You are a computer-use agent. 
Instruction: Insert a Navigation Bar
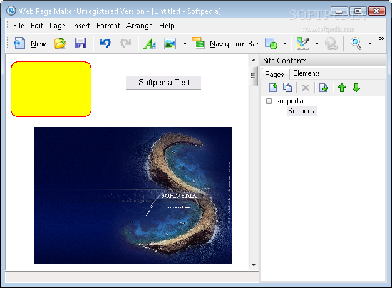click(x=226, y=43)
